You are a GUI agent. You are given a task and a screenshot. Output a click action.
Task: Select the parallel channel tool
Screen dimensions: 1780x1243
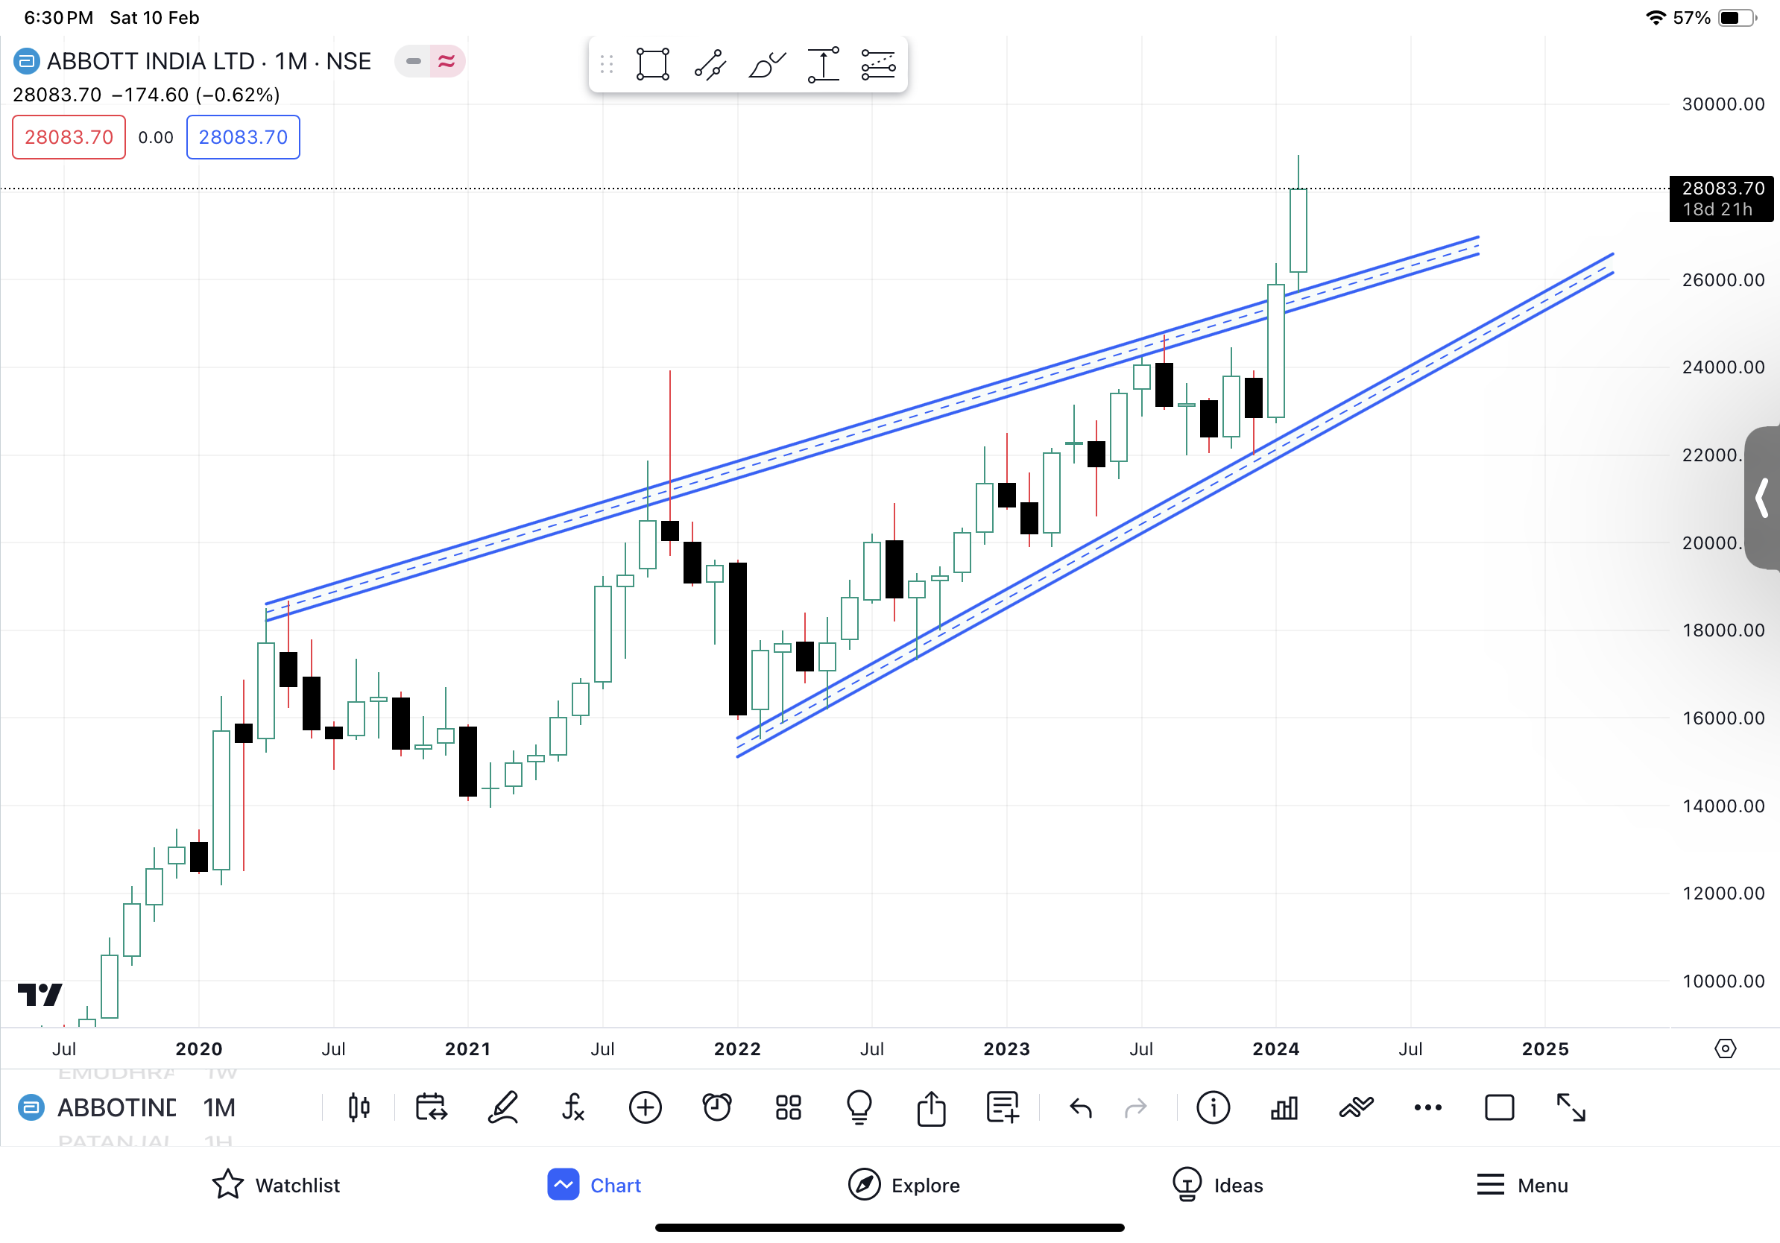[878, 64]
